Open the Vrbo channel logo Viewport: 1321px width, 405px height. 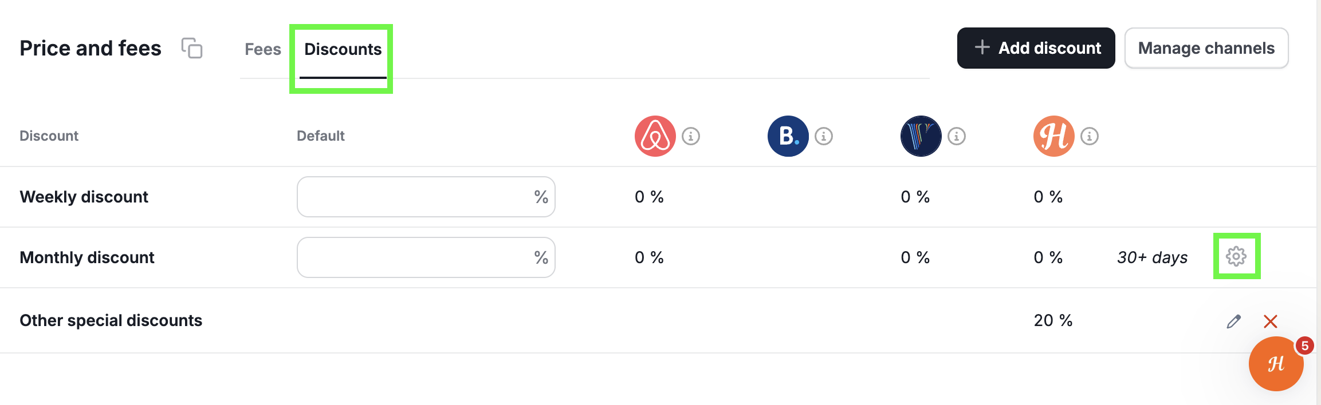921,136
